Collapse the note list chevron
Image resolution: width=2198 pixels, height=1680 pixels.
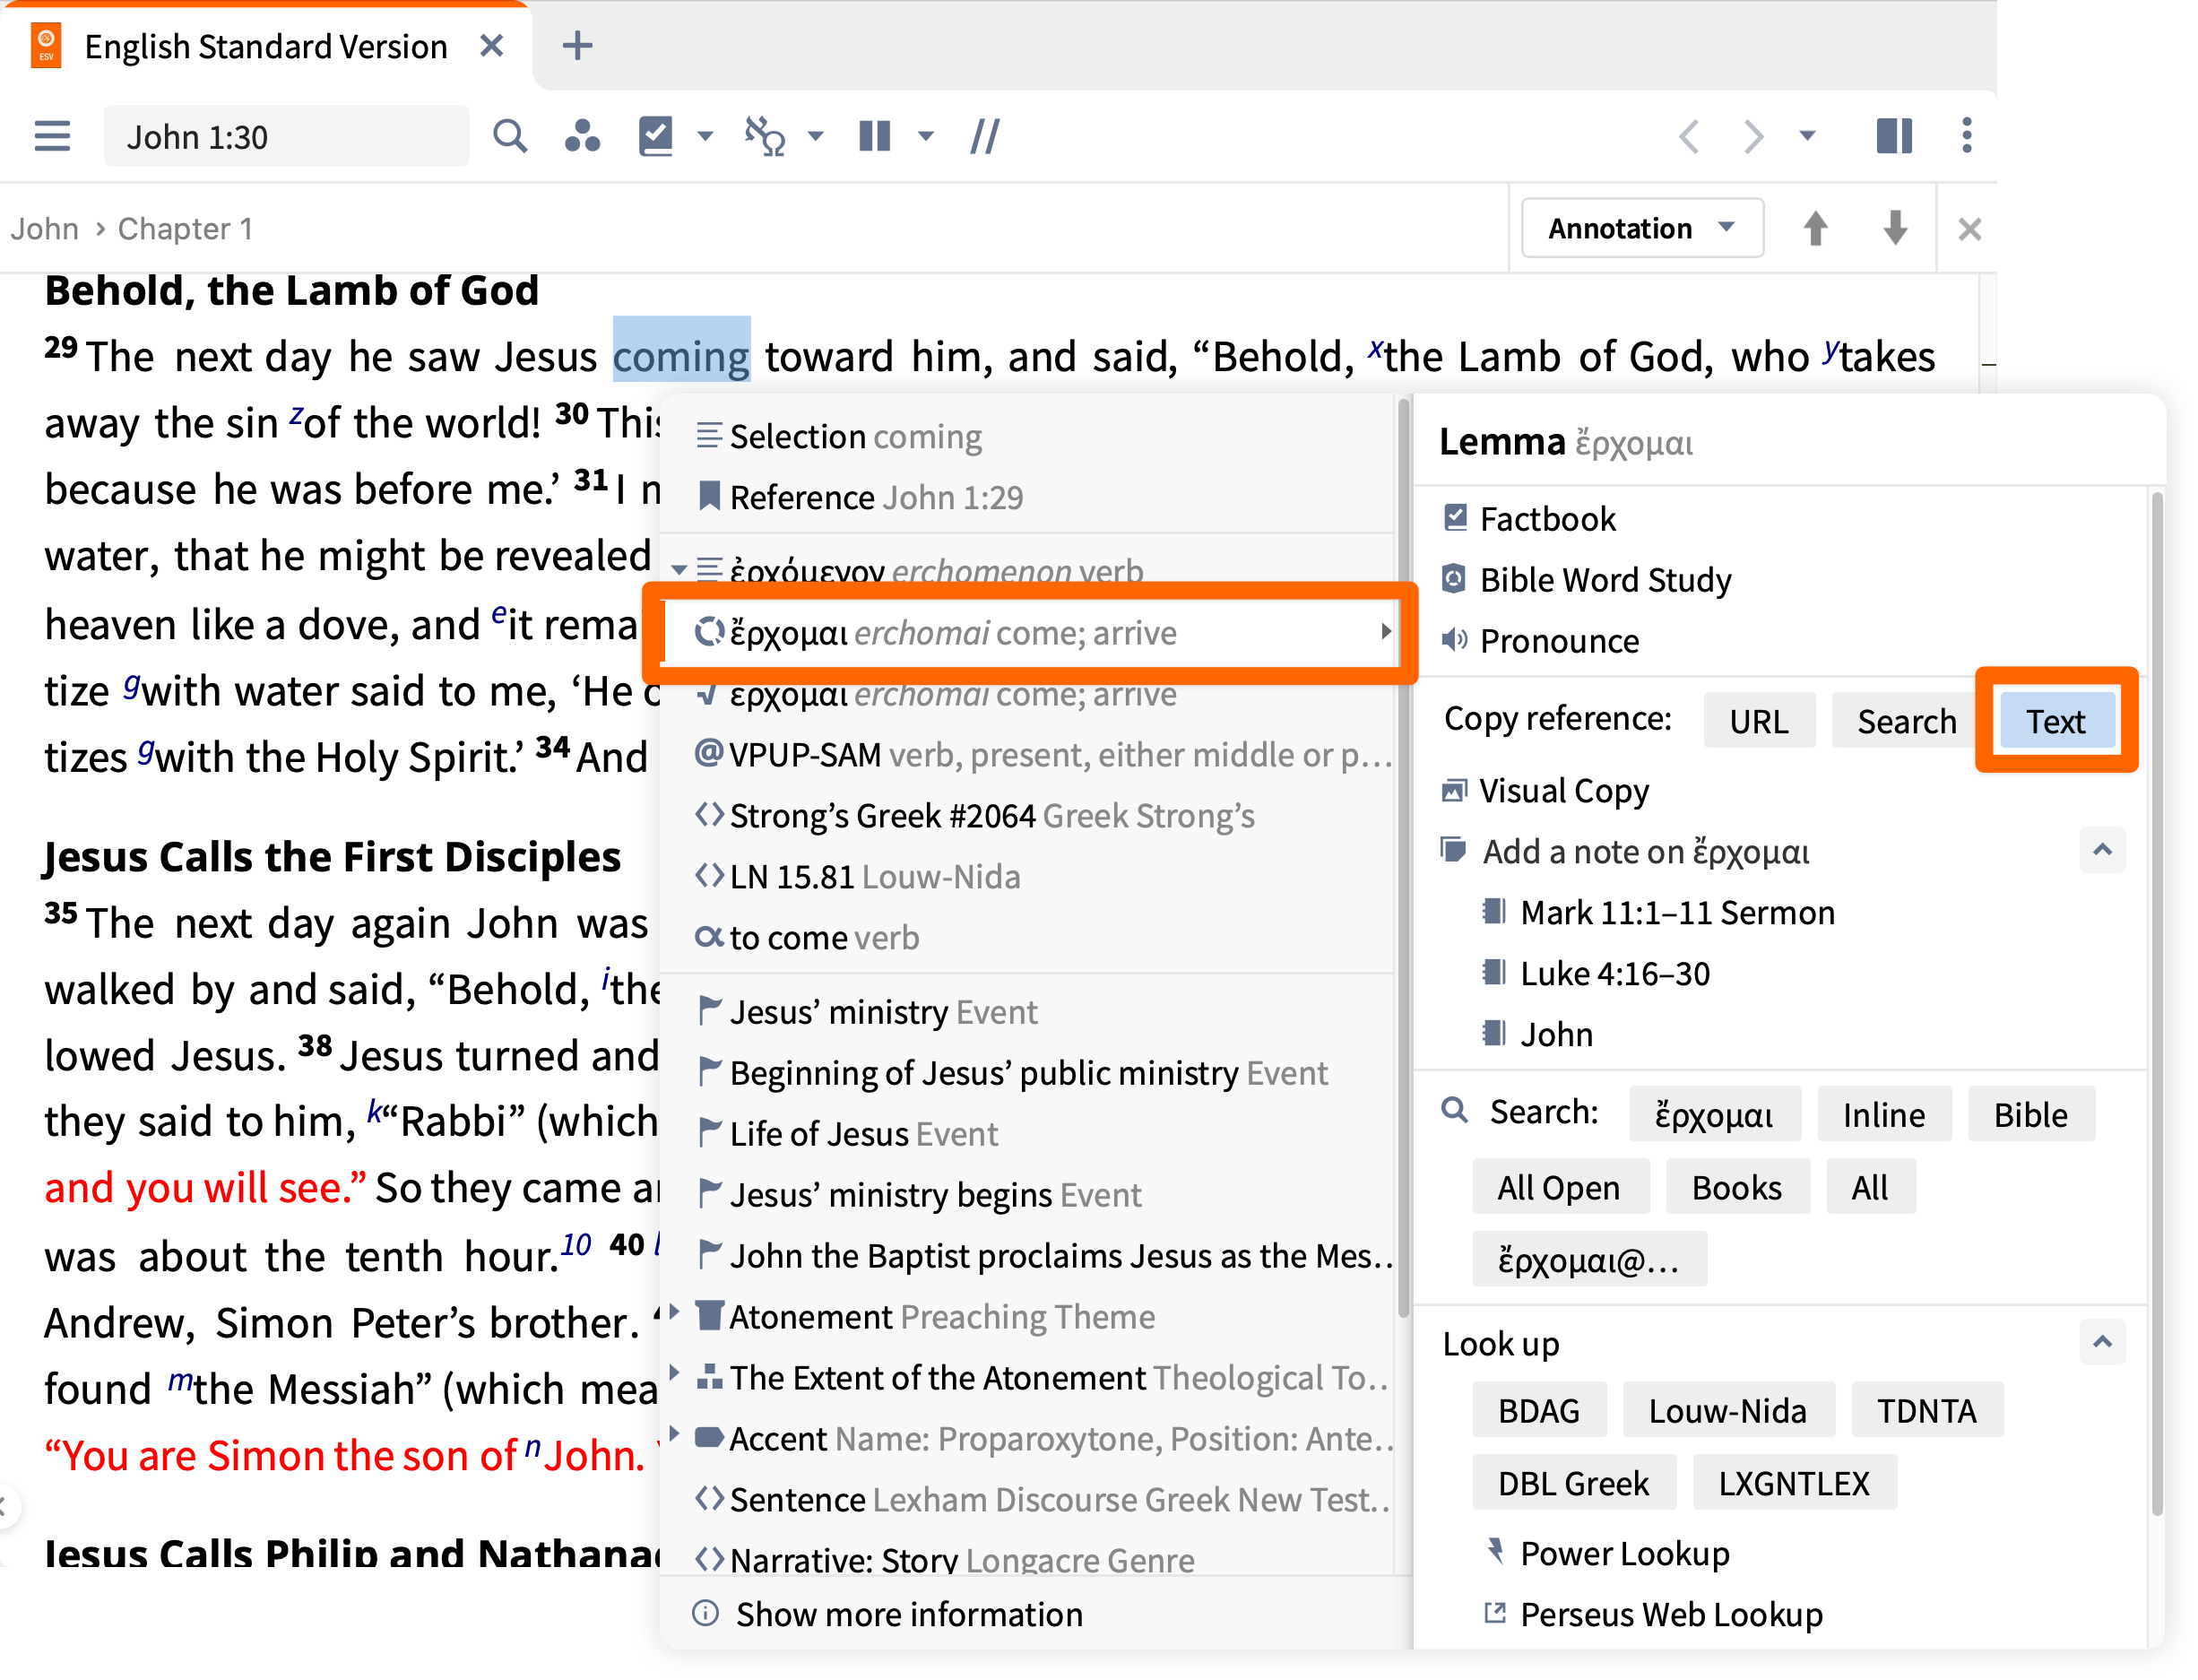[2103, 850]
